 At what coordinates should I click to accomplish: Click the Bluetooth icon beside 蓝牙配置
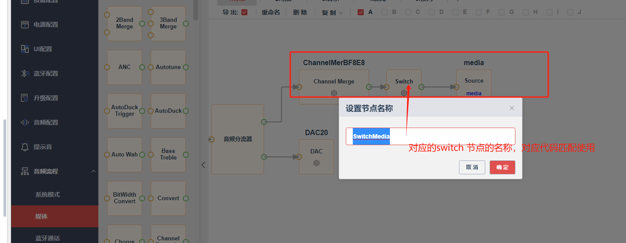pos(25,73)
